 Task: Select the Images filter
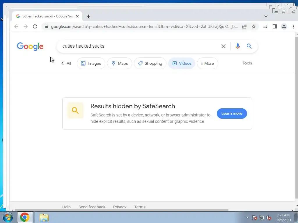click(x=91, y=63)
